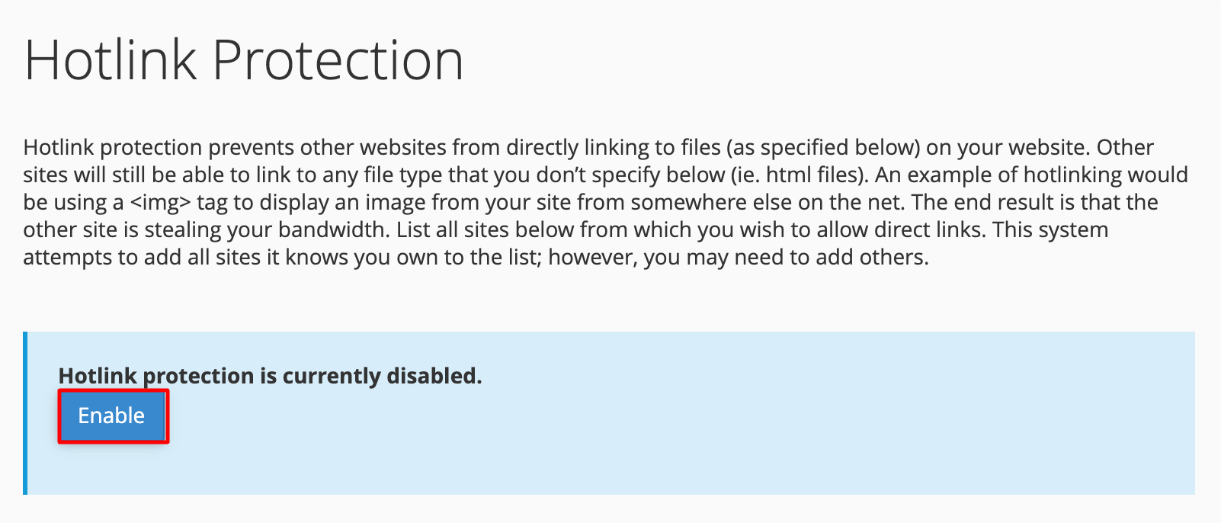This screenshot has width=1221, height=523.
Task: Click the Hotlink Protection page heading
Action: point(244,59)
